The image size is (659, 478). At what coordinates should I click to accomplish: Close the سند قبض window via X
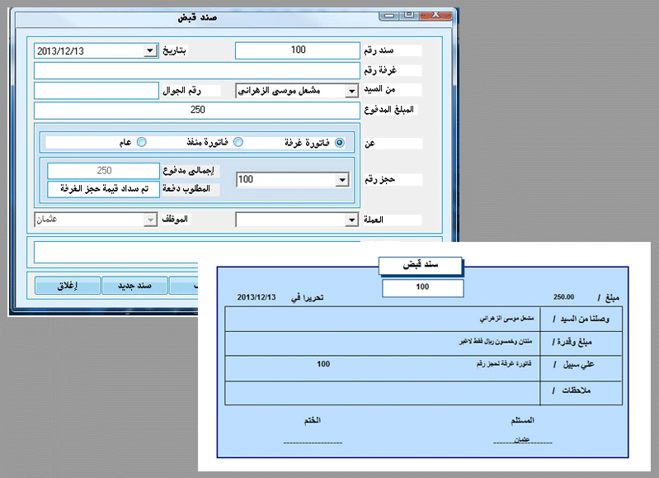coord(435,16)
